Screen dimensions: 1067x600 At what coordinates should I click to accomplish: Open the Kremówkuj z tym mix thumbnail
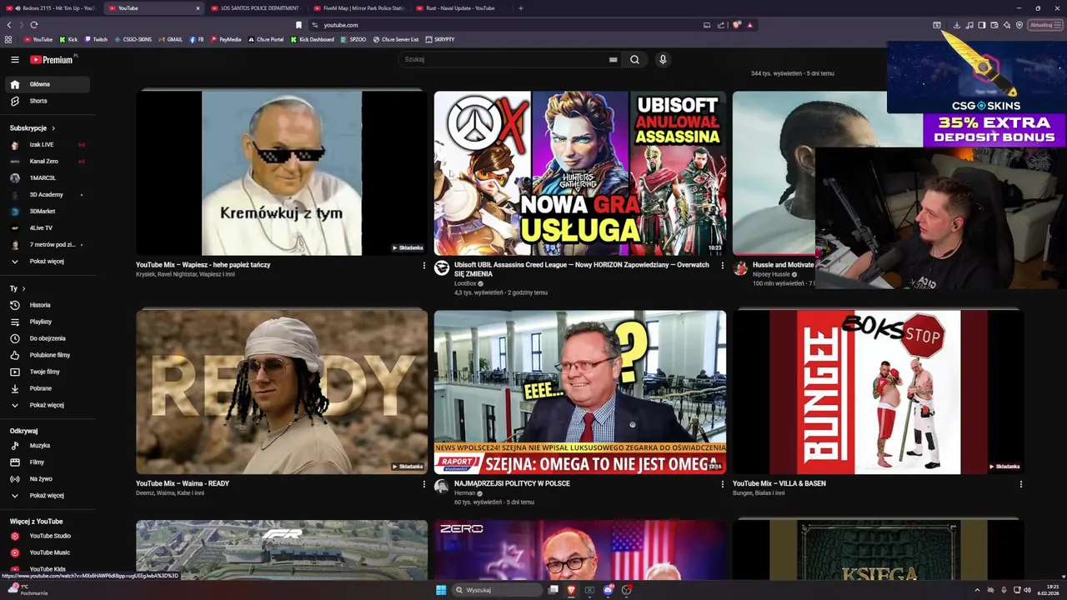pos(282,172)
